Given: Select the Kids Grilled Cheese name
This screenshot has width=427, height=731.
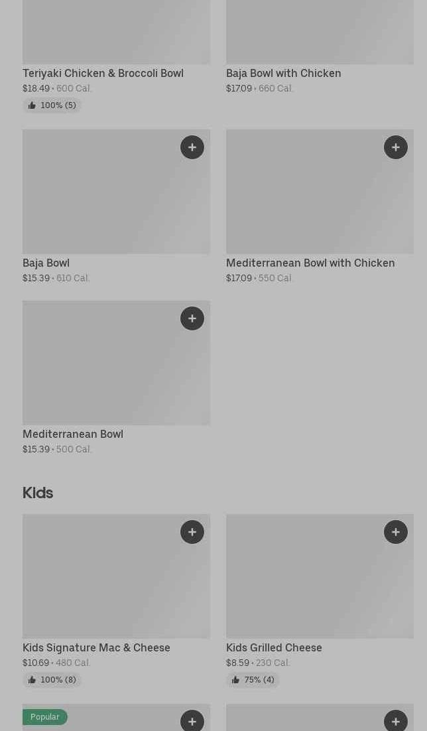Looking at the screenshot, I should click(274, 647).
